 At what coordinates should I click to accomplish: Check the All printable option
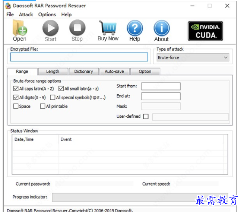[42, 106]
